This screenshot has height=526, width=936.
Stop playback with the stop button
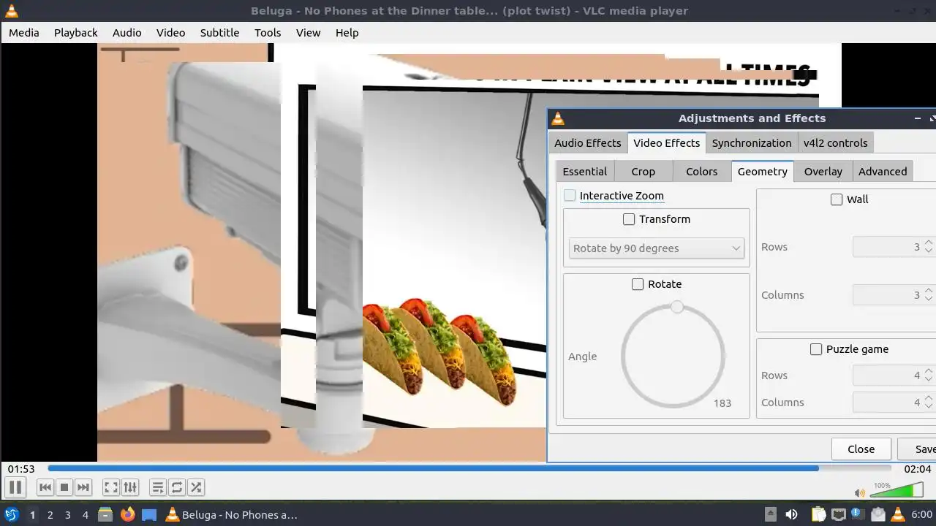64,487
